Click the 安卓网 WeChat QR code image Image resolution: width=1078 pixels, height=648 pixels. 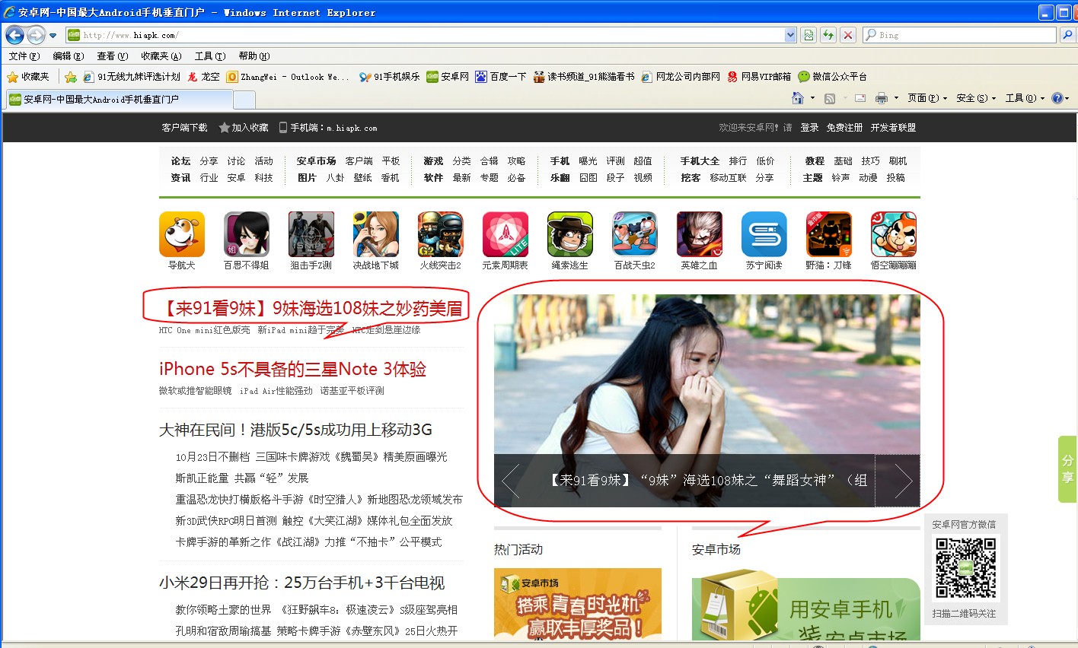965,568
